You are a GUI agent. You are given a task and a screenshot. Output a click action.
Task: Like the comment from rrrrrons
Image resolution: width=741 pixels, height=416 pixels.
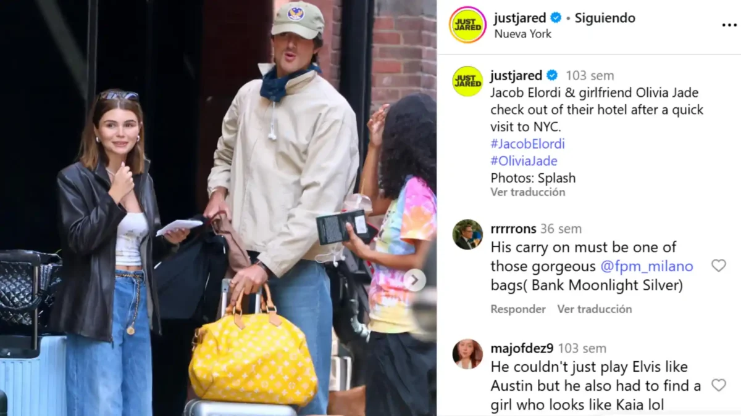click(x=718, y=266)
